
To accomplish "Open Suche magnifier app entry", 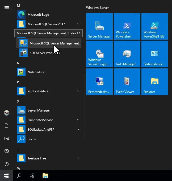I will coord(48,139).
